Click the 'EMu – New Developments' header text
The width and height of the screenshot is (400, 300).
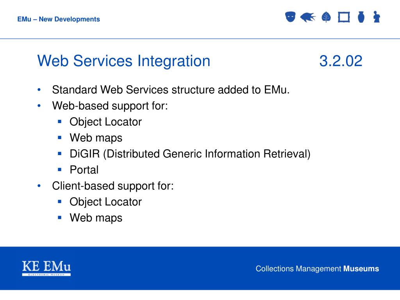(59, 19)
